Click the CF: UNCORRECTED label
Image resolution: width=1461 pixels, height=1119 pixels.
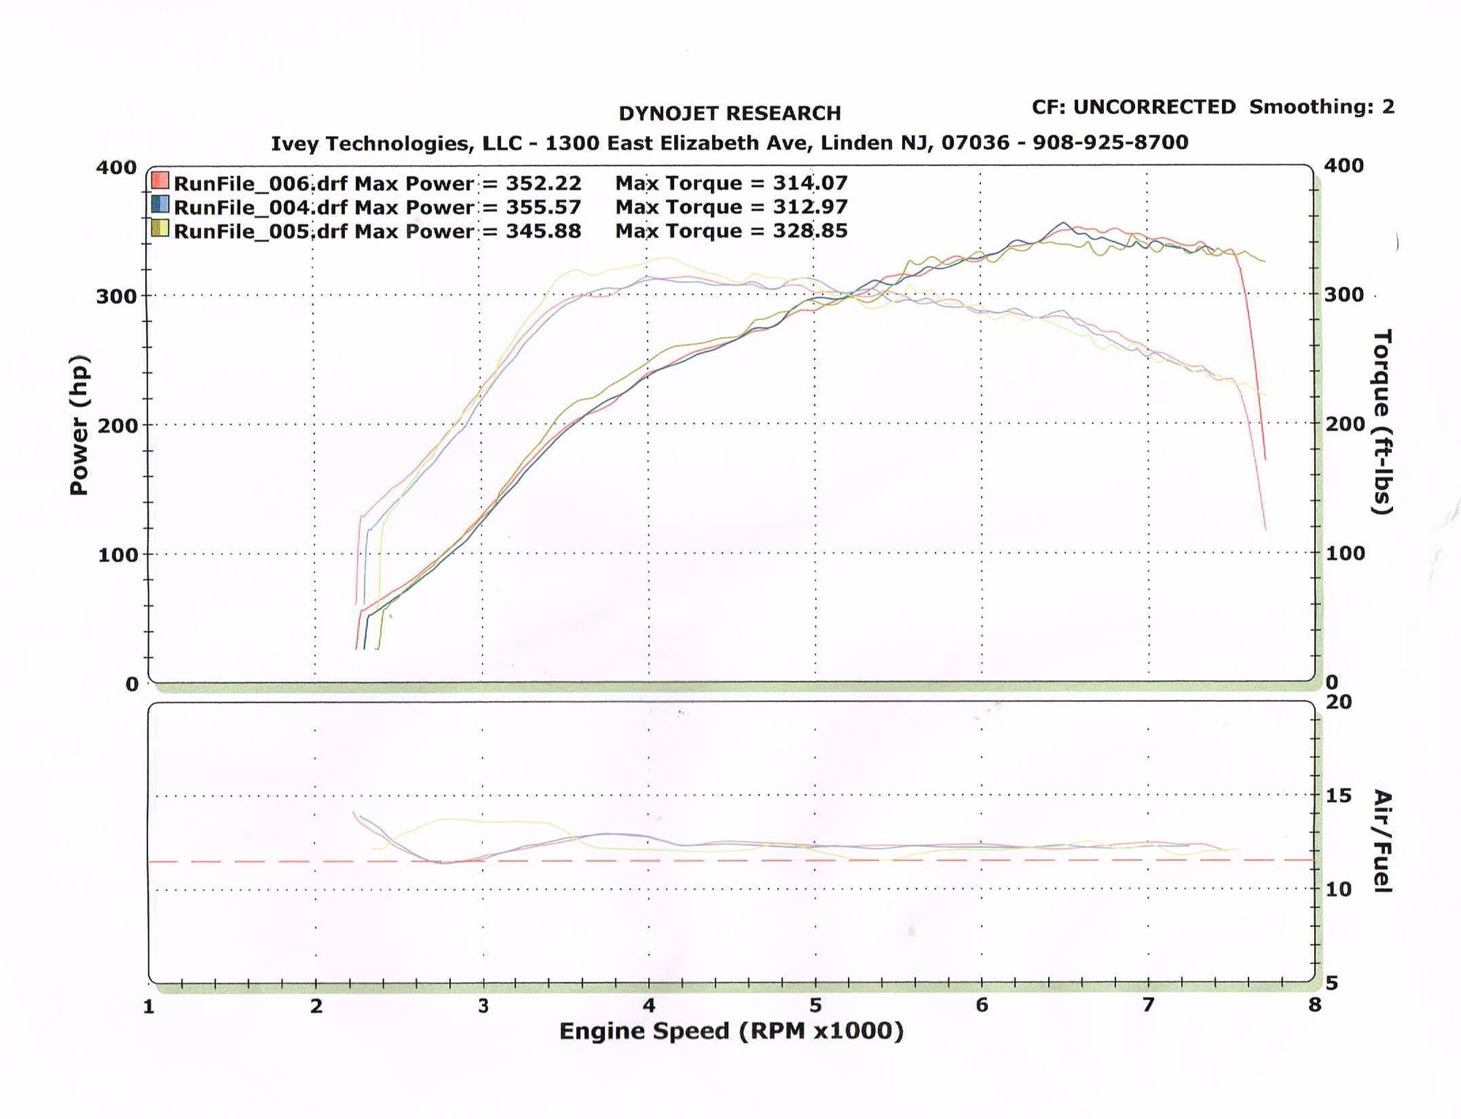click(1133, 107)
